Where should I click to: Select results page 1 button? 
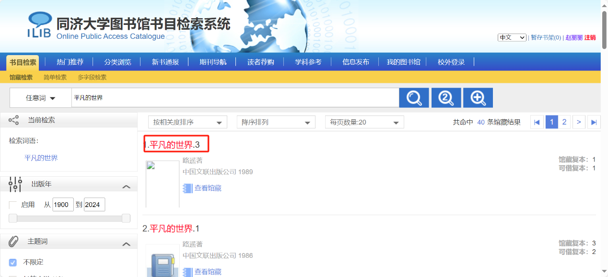[x=551, y=122]
